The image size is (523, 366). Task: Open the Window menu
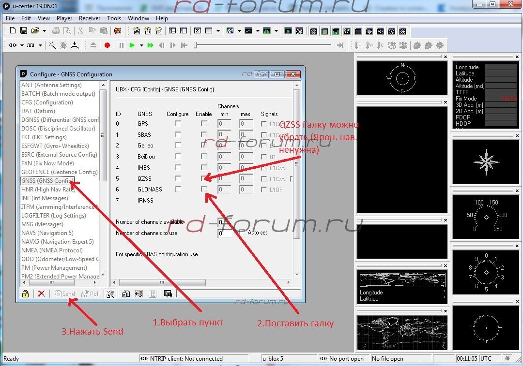tap(138, 18)
